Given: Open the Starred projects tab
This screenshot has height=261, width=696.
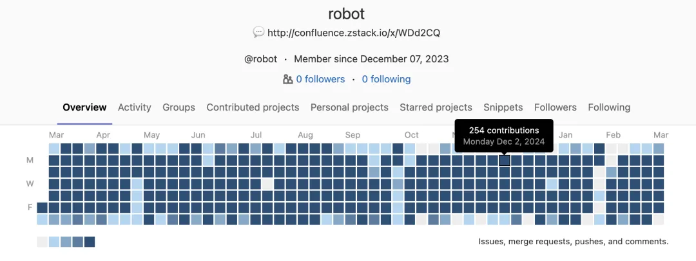Looking at the screenshot, I should click(436, 107).
